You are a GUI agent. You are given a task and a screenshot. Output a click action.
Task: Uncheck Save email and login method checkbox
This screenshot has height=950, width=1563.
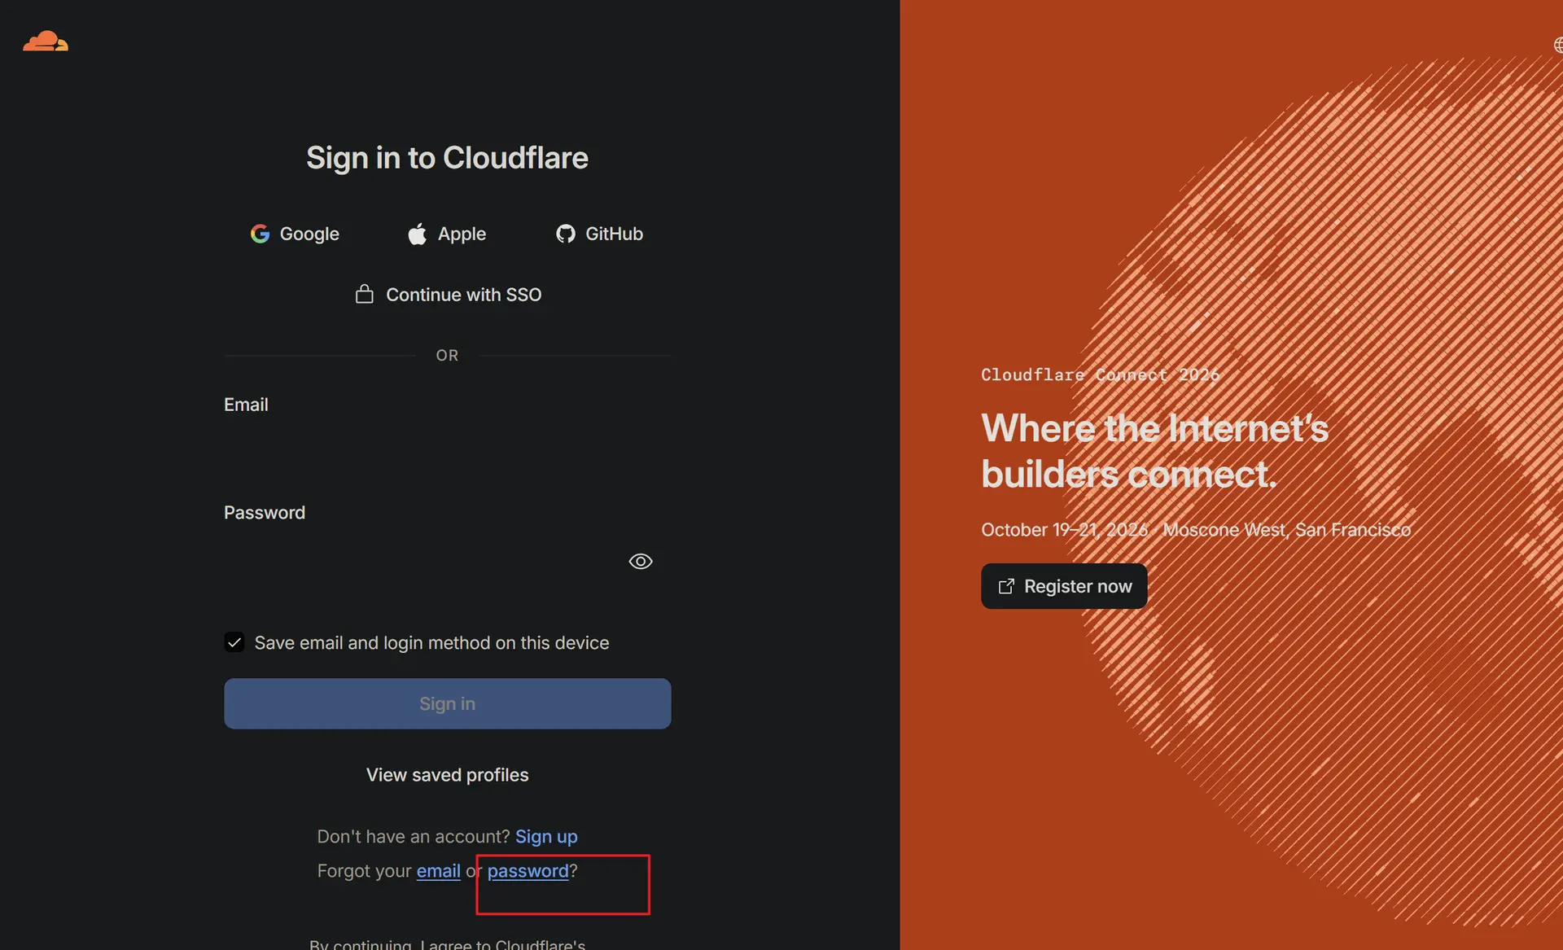tap(234, 642)
